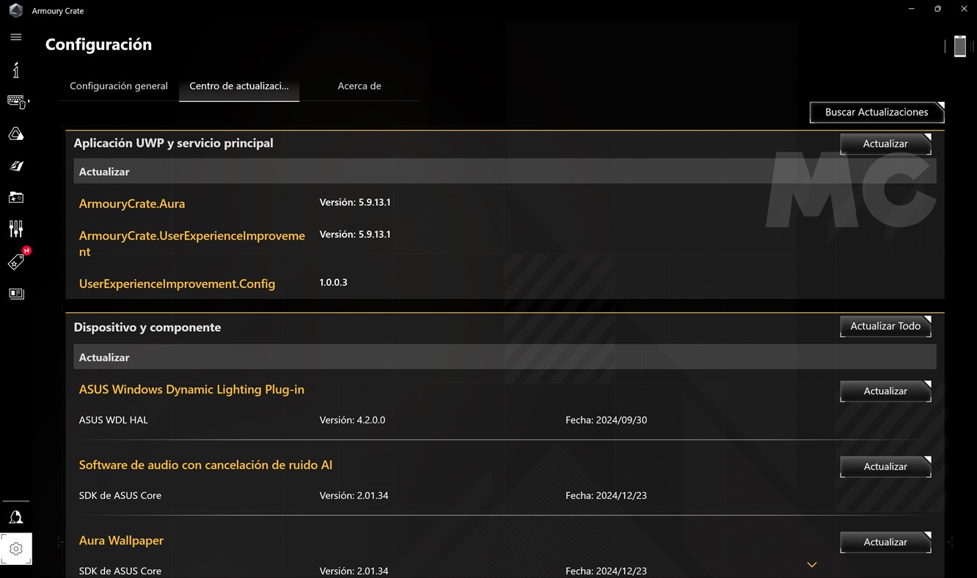Screen dimensions: 977x578
Task: Open the hamburger navigation menu
Action: [16, 37]
